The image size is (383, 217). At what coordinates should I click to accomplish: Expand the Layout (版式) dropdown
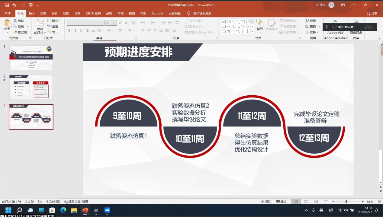(x=54, y=21)
